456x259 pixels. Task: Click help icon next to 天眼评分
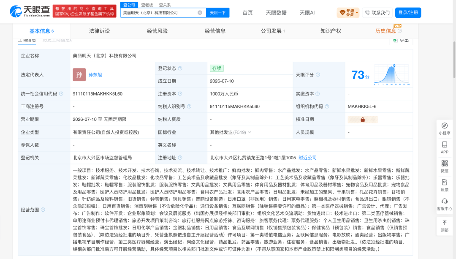coord(318,75)
